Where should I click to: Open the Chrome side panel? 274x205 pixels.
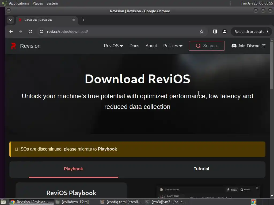pyautogui.click(x=215, y=31)
